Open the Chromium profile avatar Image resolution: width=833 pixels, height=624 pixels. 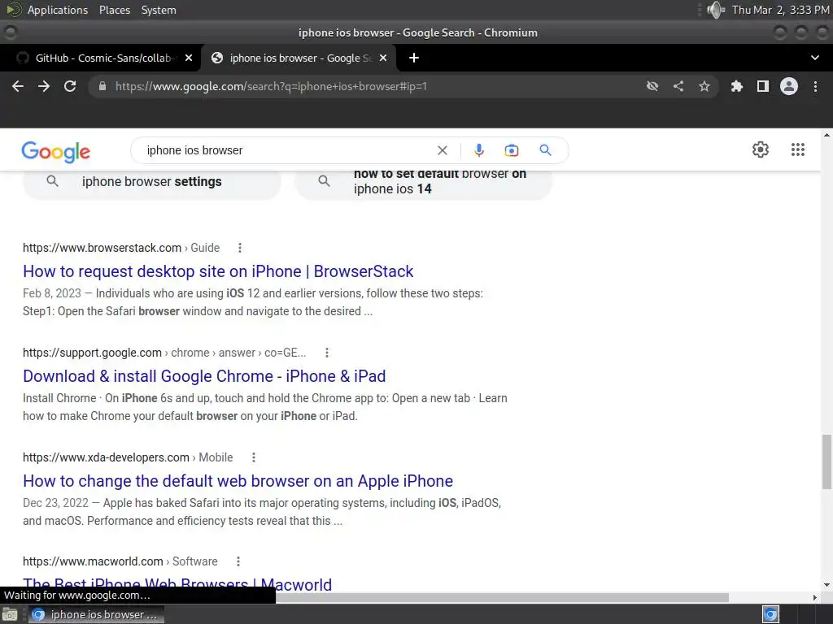tap(789, 86)
